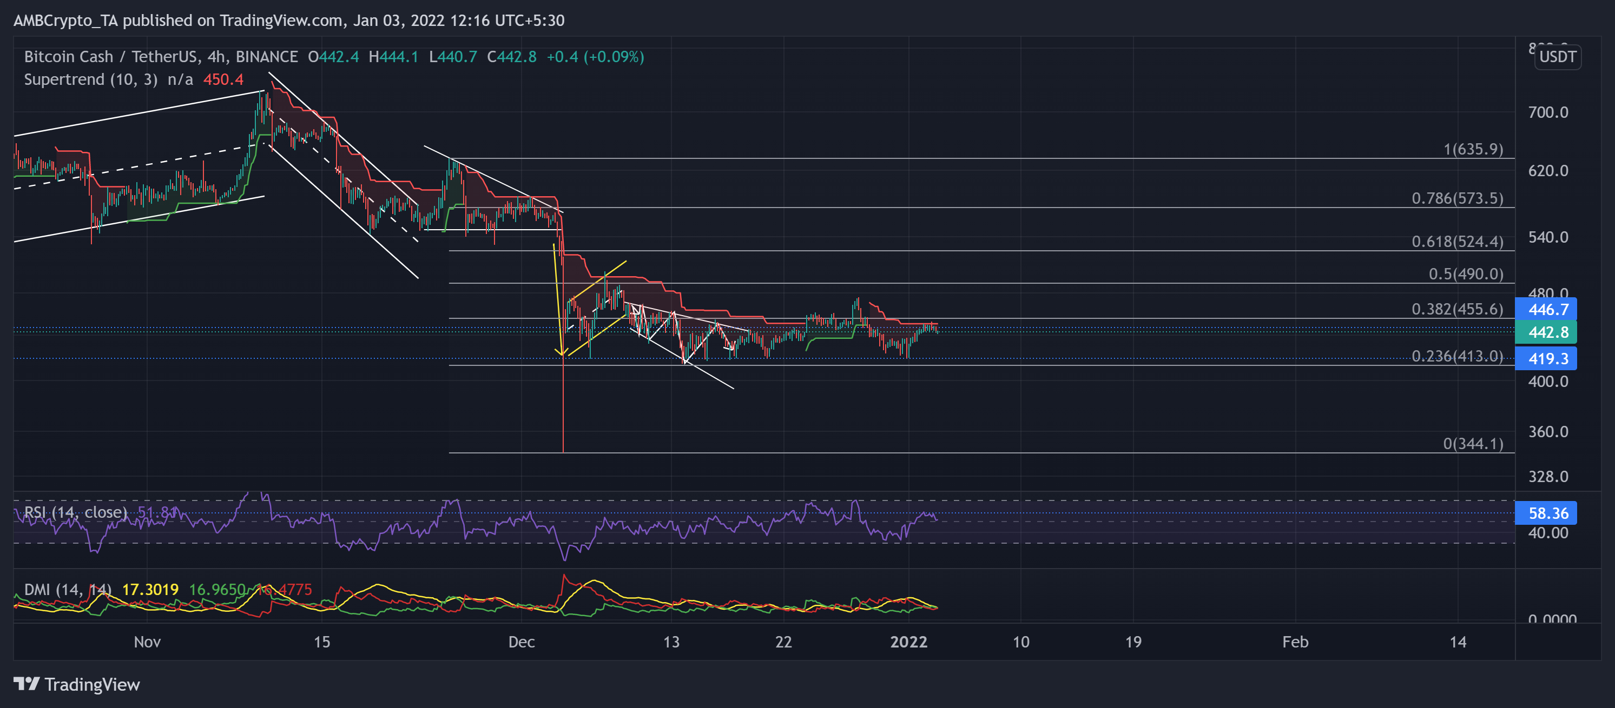Click the green 442.8 current price tag
The height and width of the screenshot is (708, 1615).
click(1545, 332)
